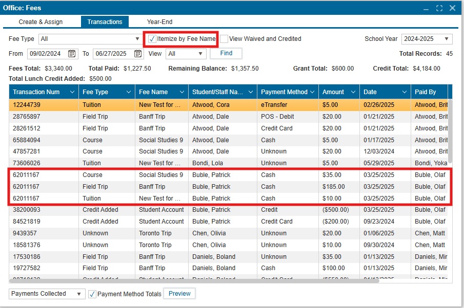464x308 pixels.
Task: Click the Payment Method column header chevron
Action: 312,92
